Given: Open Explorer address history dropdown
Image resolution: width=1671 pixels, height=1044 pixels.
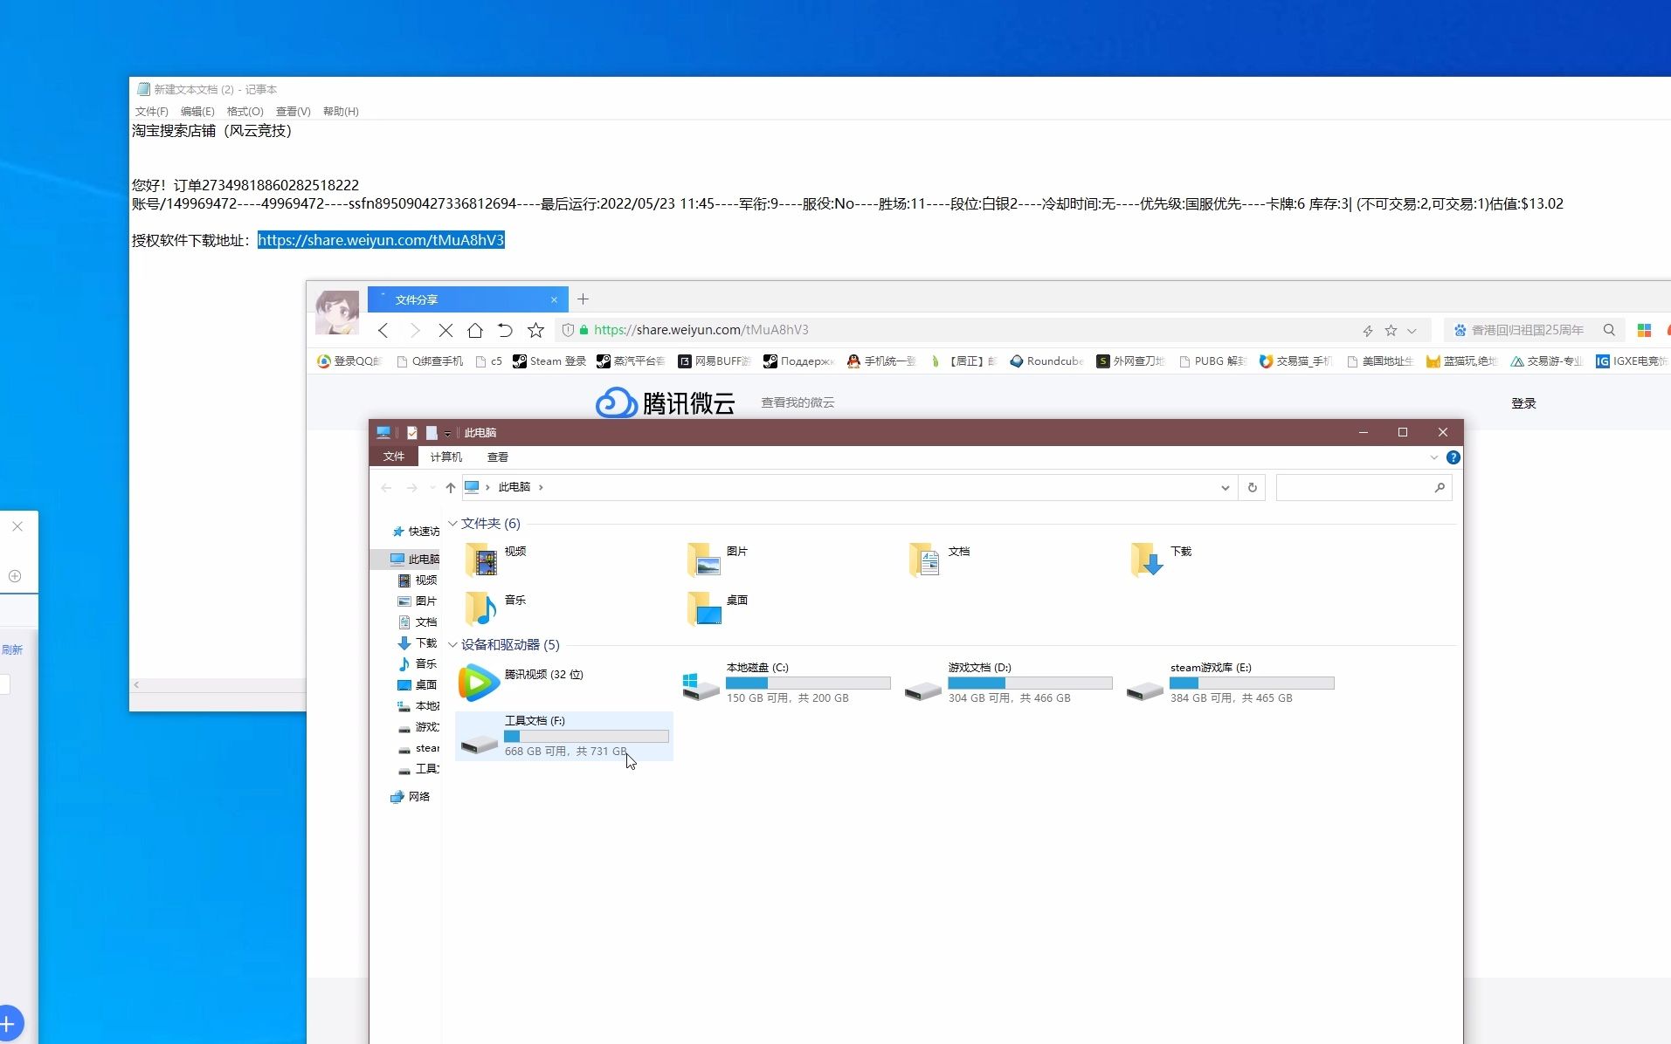Looking at the screenshot, I should pos(1225,488).
